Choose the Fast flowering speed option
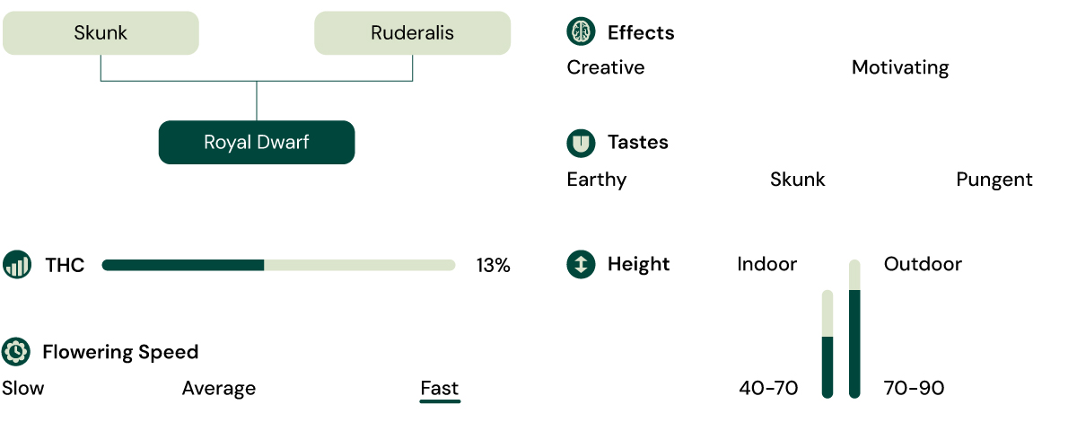 point(440,388)
